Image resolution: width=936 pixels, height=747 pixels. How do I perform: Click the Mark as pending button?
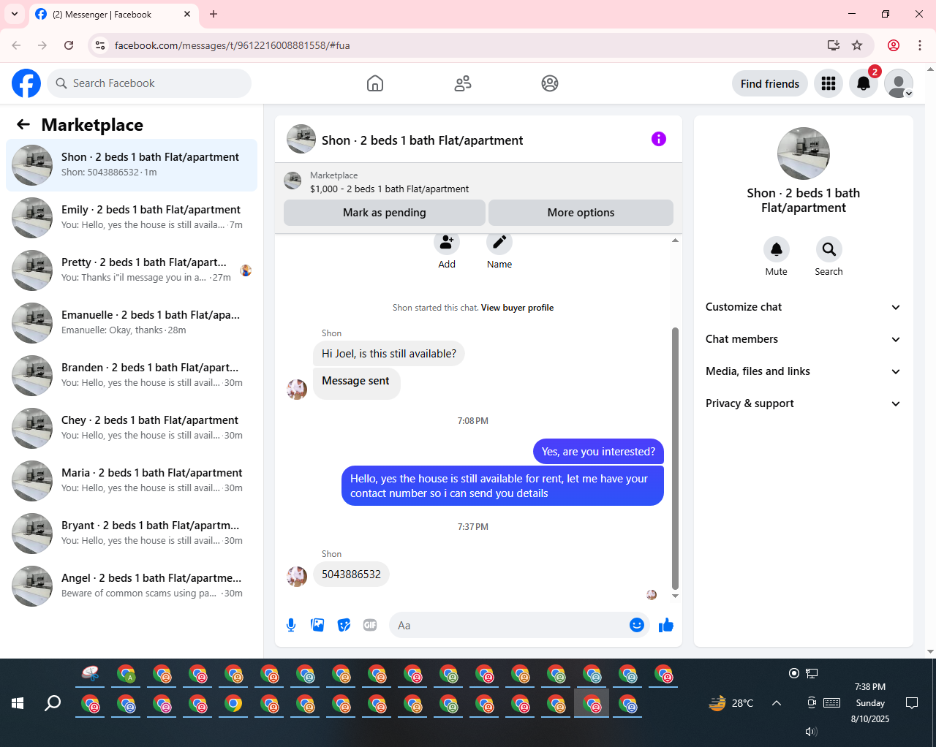pyautogui.click(x=385, y=213)
